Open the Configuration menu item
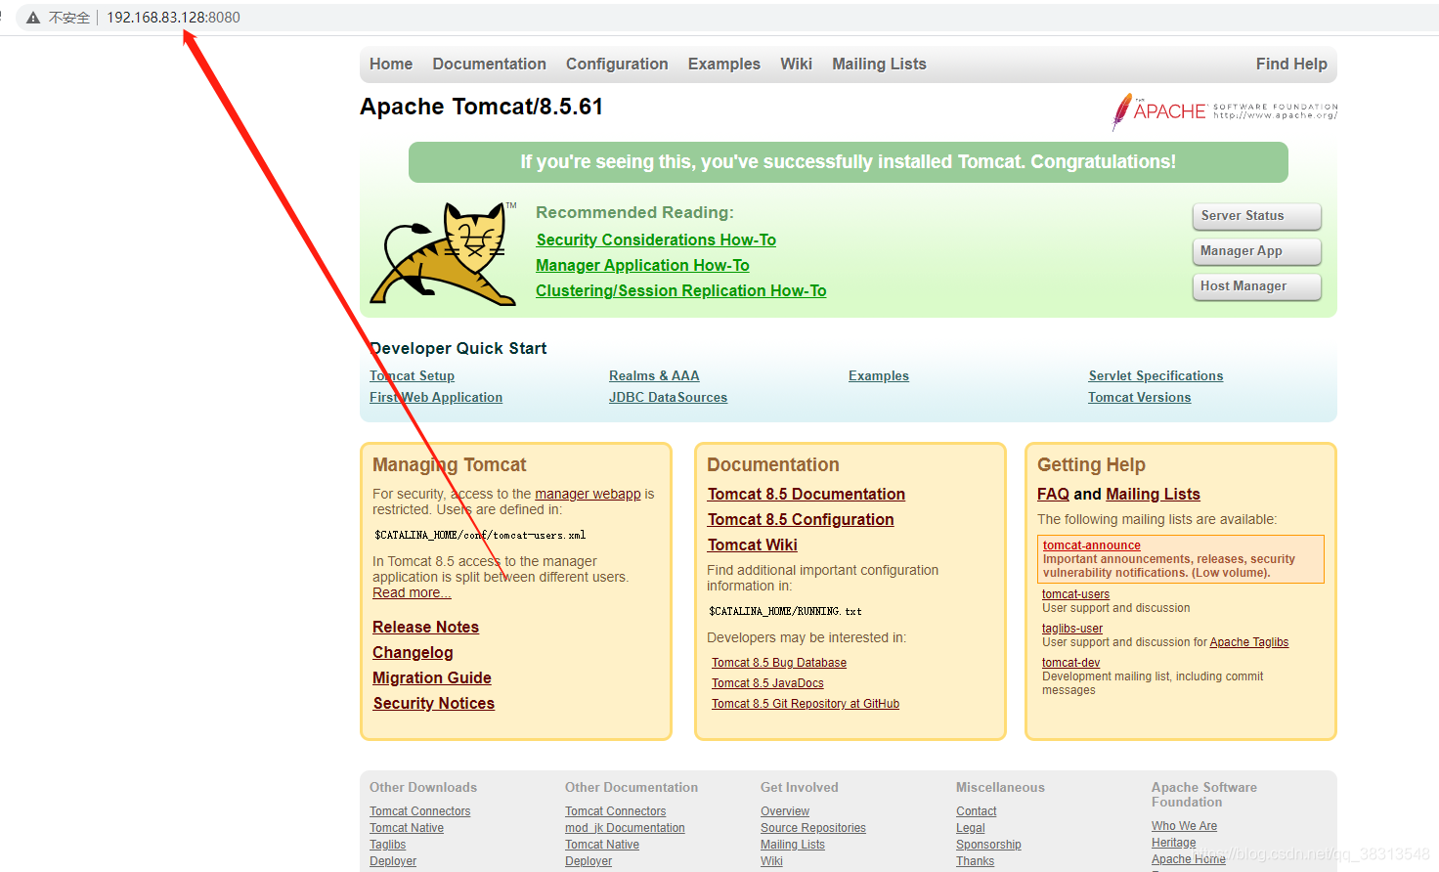1439x872 pixels. 617,65
